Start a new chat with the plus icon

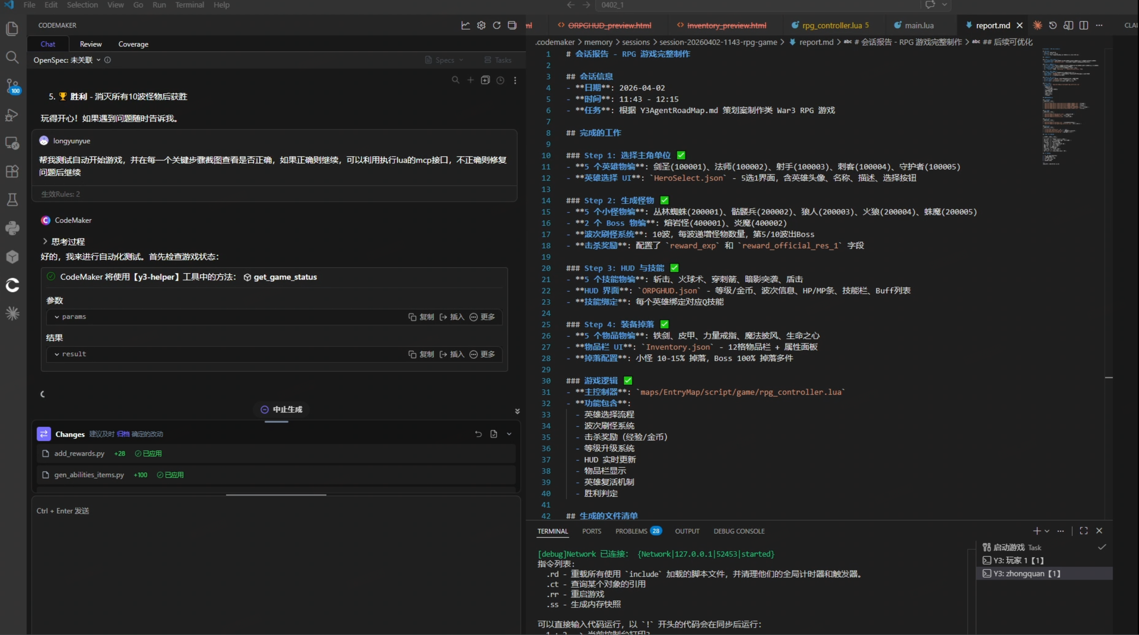[471, 80]
